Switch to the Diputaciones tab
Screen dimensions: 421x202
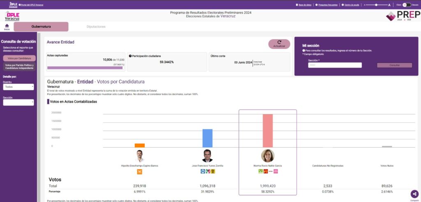tap(96, 27)
